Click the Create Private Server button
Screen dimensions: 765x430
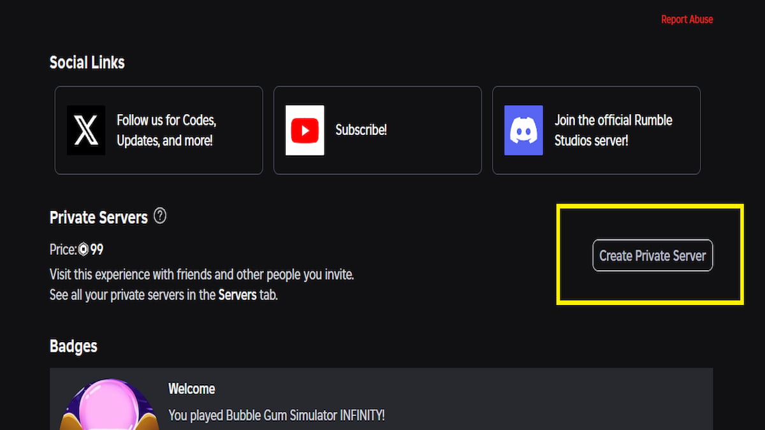pos(653,255)
